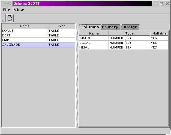Viewport: 171px width, 135px height.
Task: Select the LOSAL column row
Action: [x=94, y=43]
